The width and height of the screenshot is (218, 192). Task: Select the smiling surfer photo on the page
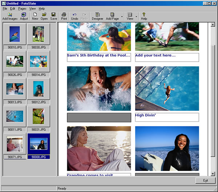click(167, 149)
